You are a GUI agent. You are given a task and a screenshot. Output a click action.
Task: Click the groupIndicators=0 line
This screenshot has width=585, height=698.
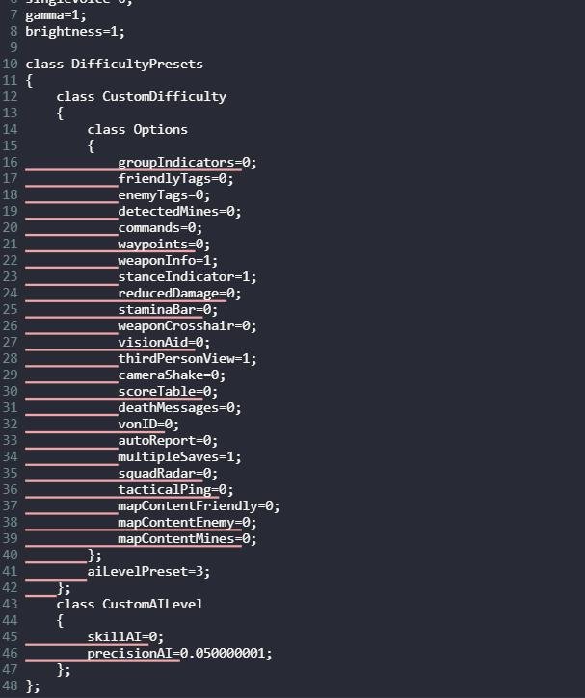187,162
